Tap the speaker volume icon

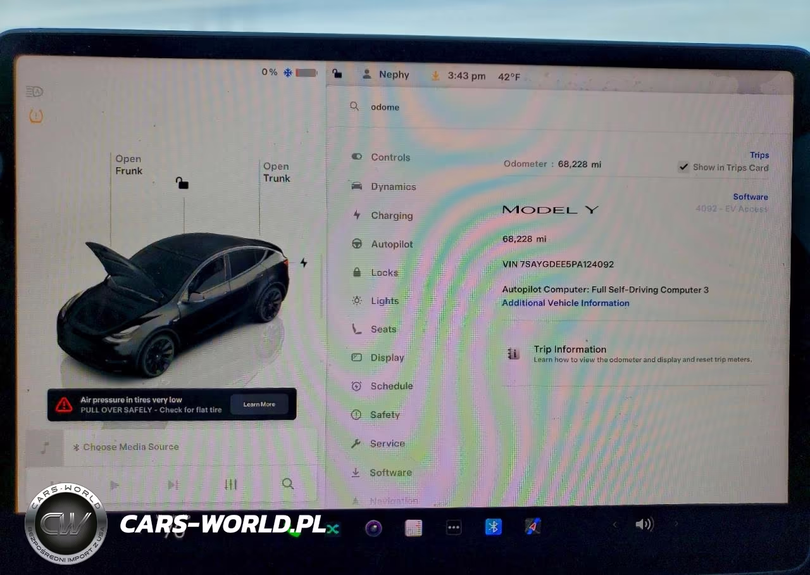click(x=644, y=524)
